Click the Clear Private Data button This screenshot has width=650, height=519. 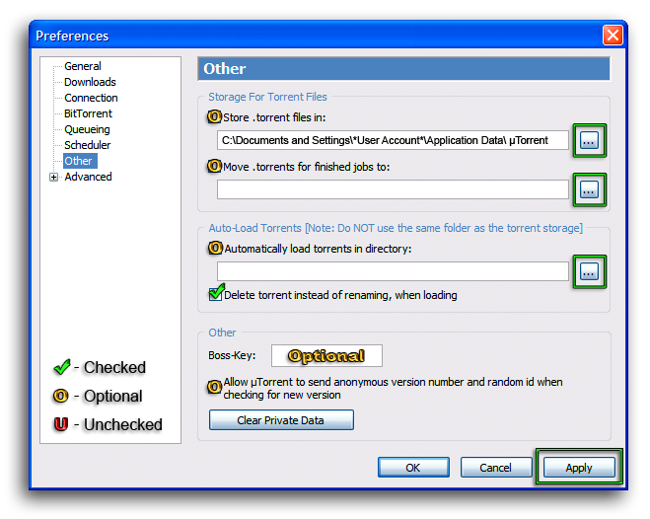[x=281, y=420]
